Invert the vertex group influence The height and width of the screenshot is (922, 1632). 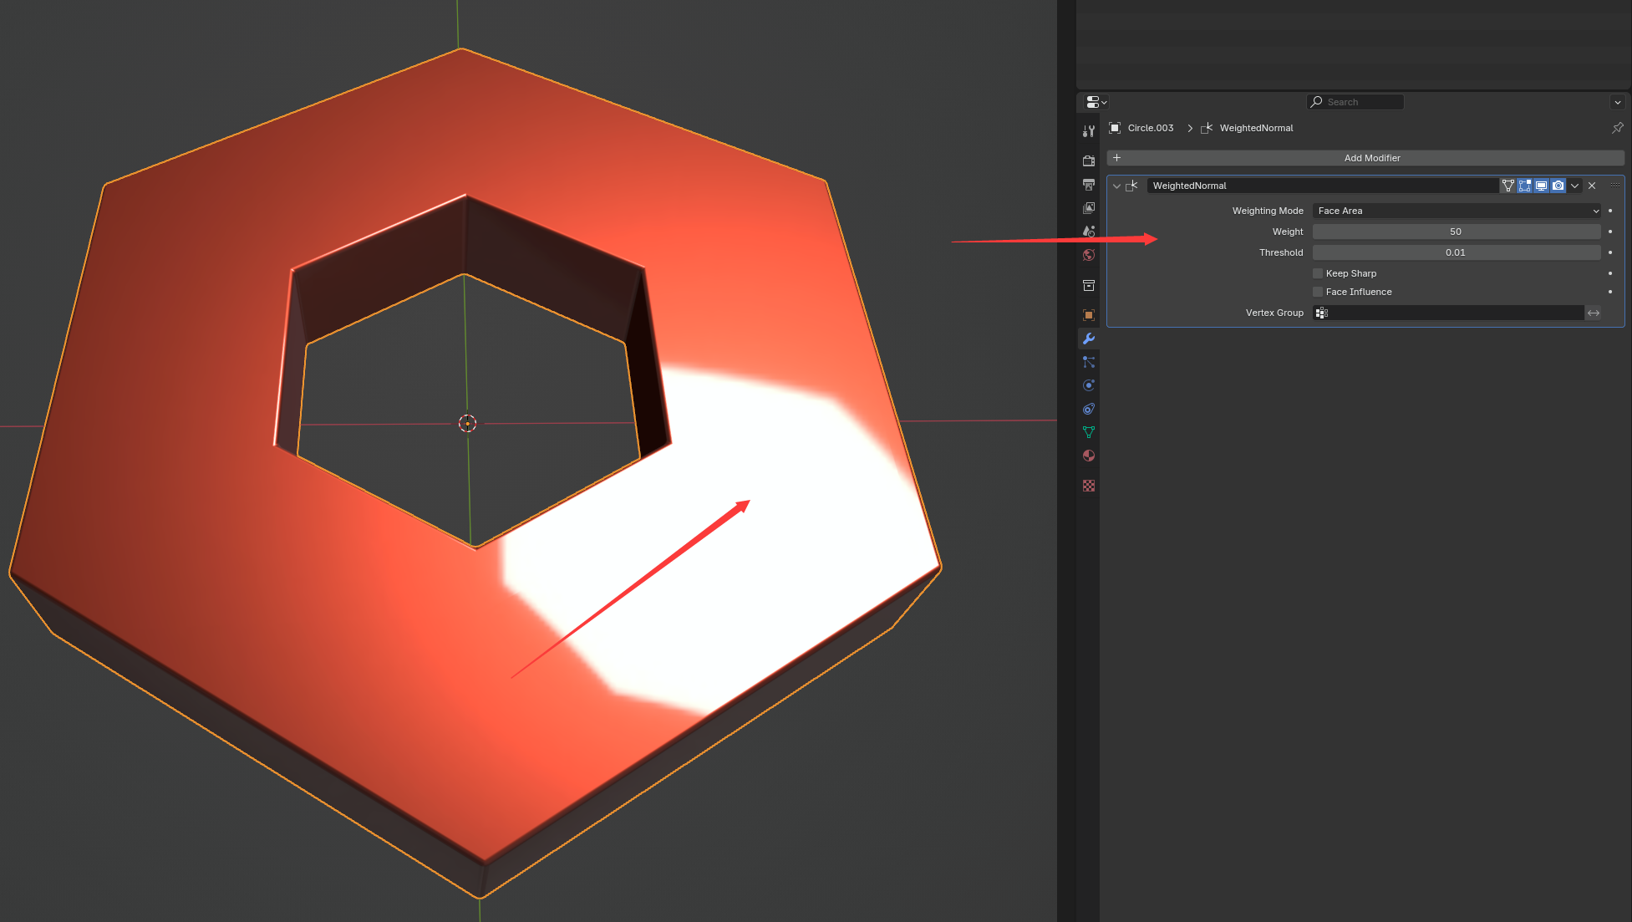tap(1594, 313)
